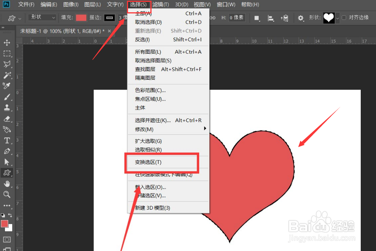
Task: Expand the 修改(M) submenu arrow
Action: point(205,128)
